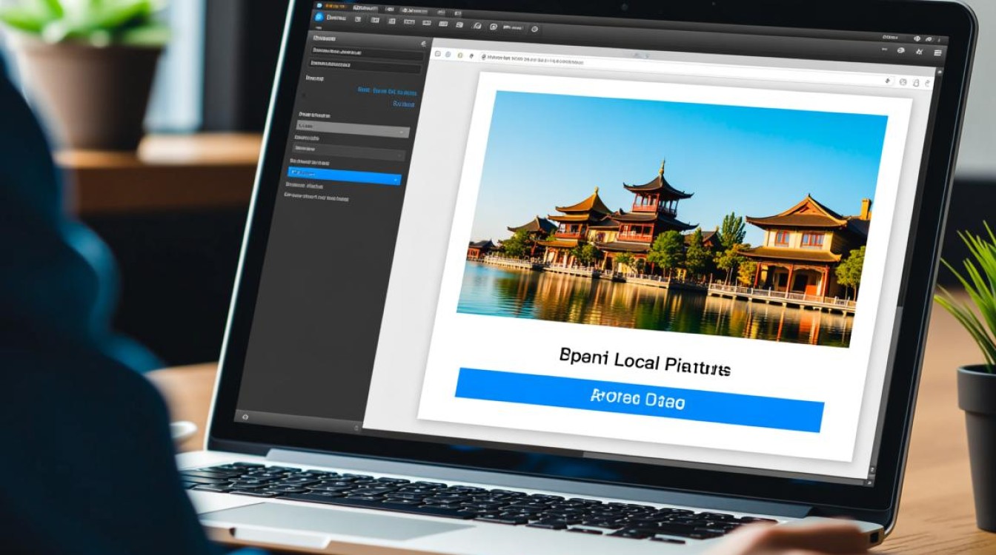Click the short blue link in sidebar
The height and width of the screenshot is (555, 996).
[x=403, y=104]
